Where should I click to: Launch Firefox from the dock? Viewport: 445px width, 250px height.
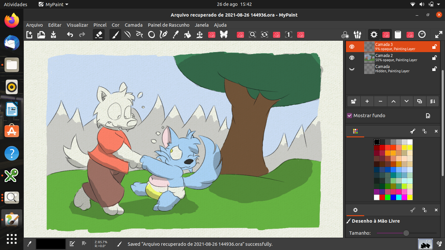click(12, 21)
